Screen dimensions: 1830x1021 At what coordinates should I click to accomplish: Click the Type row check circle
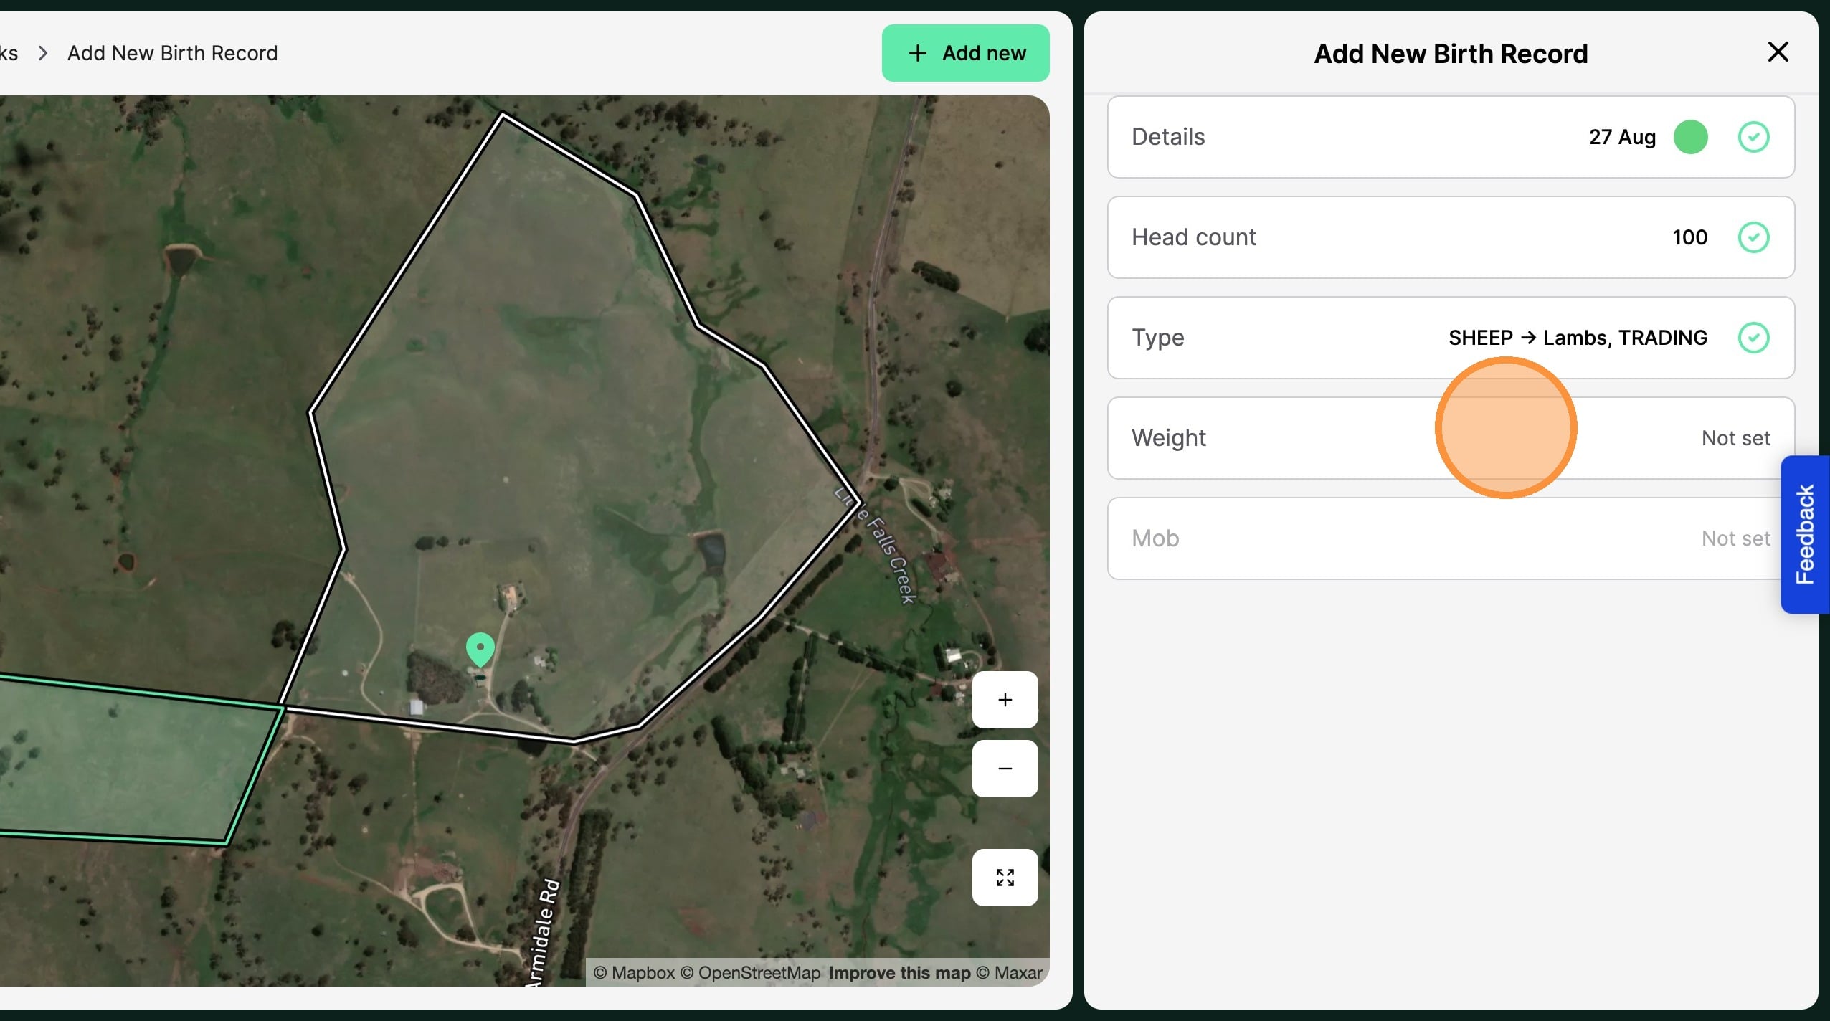point(1753,338)
